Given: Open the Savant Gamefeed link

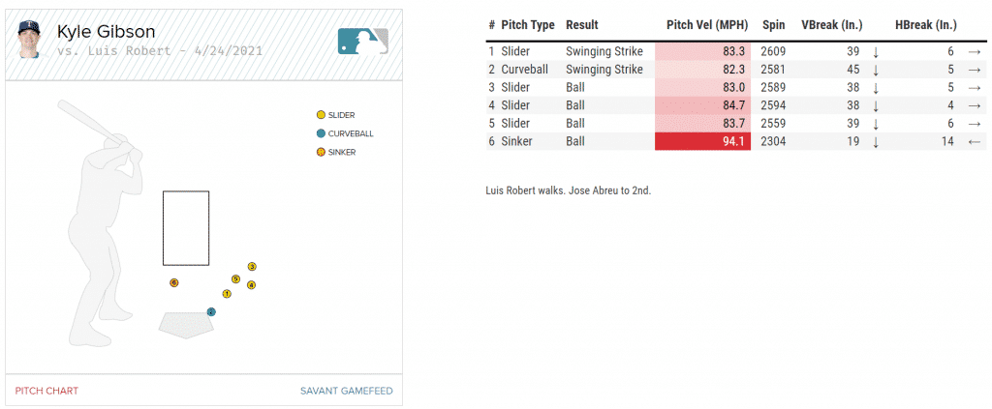Looking at the screenshot, I should click(346, 391).
